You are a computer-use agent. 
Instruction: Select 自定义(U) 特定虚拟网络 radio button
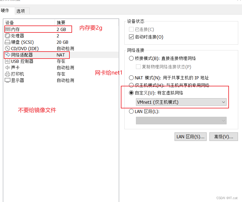click(x=131, y=93)
